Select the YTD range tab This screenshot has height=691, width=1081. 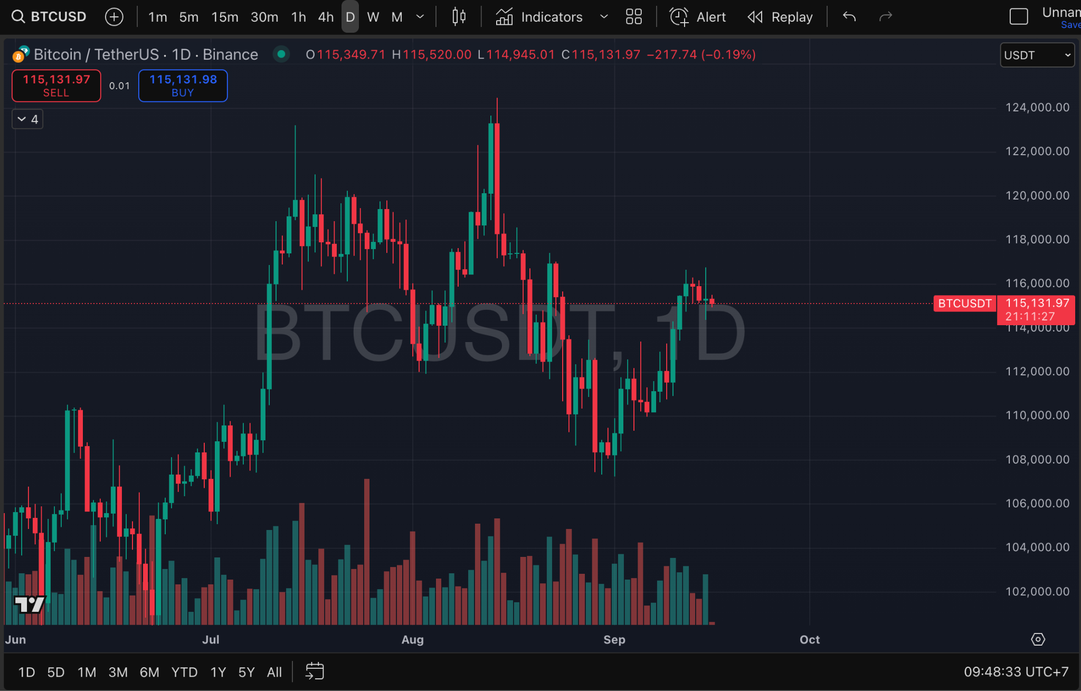[184, 672]
